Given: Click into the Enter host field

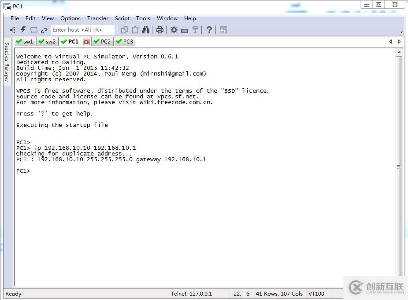Looking at the screenshot, I should pos(83,30).
